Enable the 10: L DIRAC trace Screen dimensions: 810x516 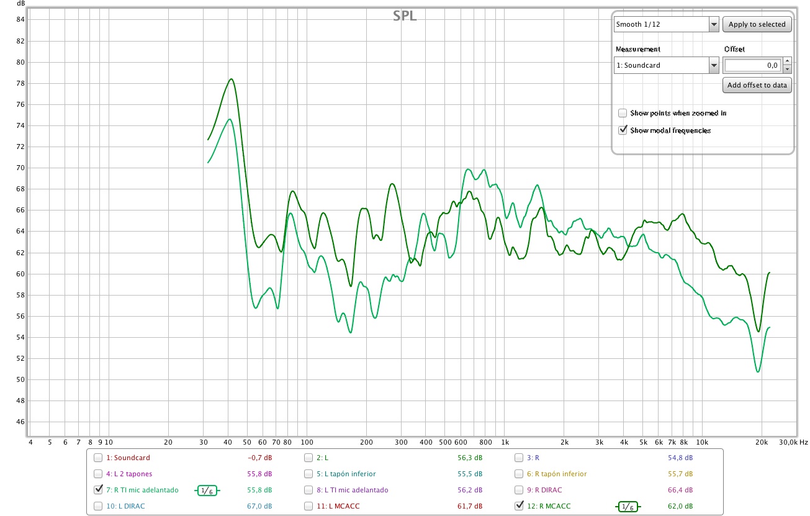(98, 506)
